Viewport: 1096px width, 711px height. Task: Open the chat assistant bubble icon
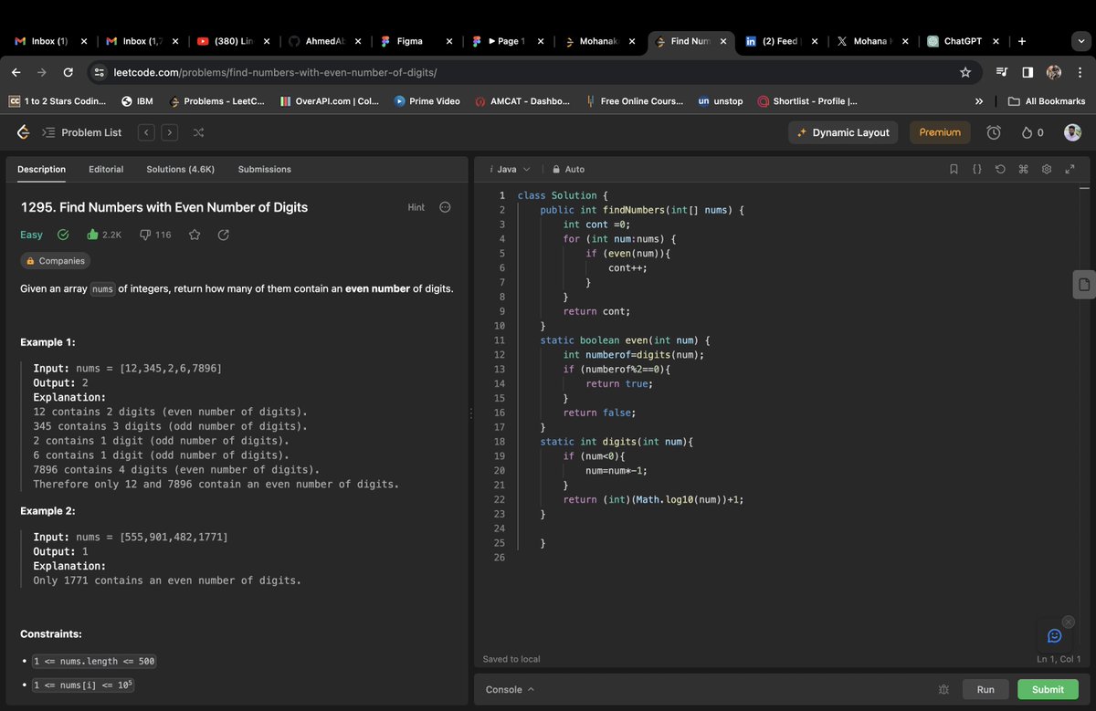tap(1054, 635)
